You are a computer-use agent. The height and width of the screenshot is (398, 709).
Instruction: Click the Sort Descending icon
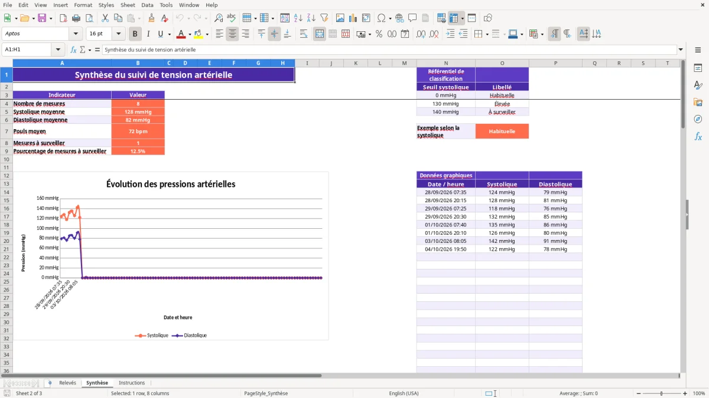311,18
